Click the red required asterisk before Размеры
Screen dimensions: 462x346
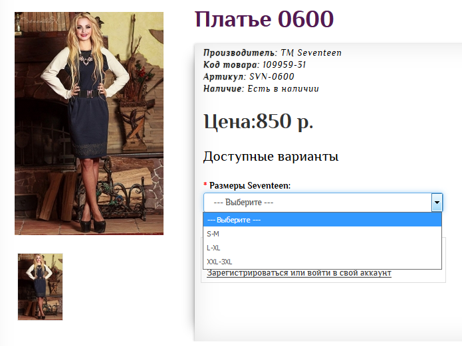coord(205,185)
